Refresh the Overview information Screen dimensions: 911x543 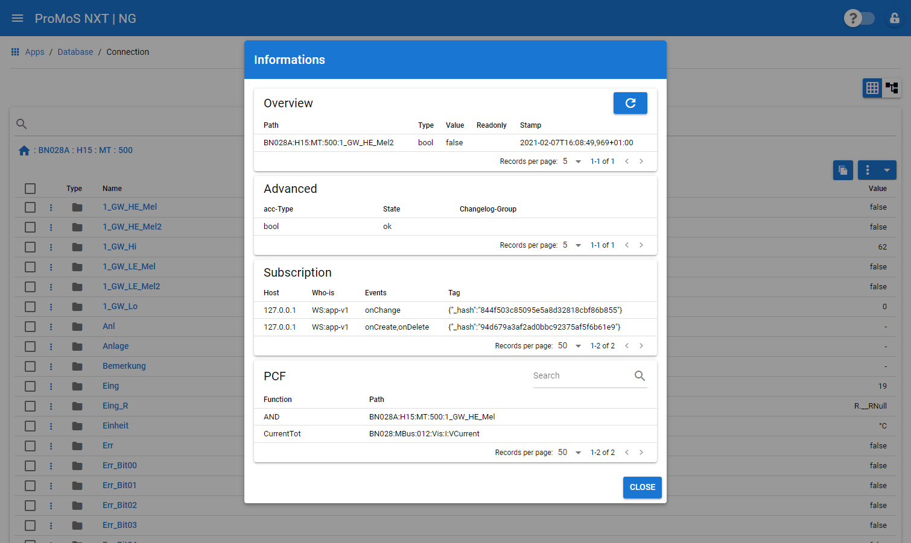click(x=630, y=103)
